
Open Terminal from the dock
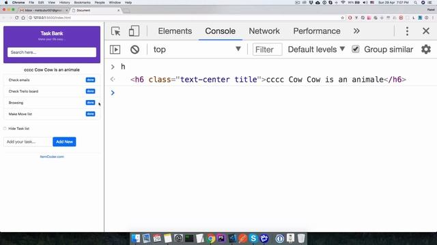point(189,238)
